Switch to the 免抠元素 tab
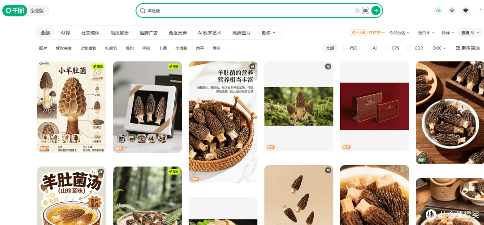484x225 pixels. tap(178, 33)
